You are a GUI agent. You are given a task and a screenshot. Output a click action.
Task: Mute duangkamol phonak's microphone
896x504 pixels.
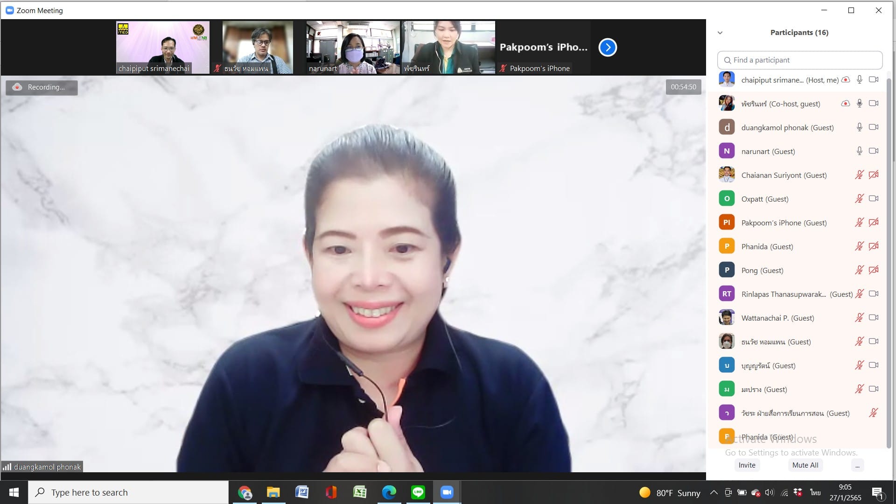(859, 127)
